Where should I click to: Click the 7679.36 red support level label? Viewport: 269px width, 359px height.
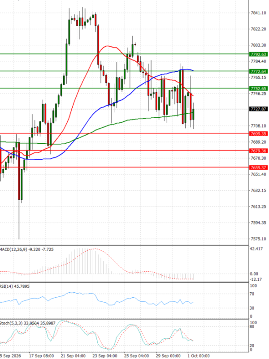pos(258,151)
